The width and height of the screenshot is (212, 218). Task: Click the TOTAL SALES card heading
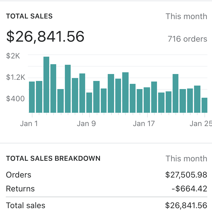coord(29,16)
